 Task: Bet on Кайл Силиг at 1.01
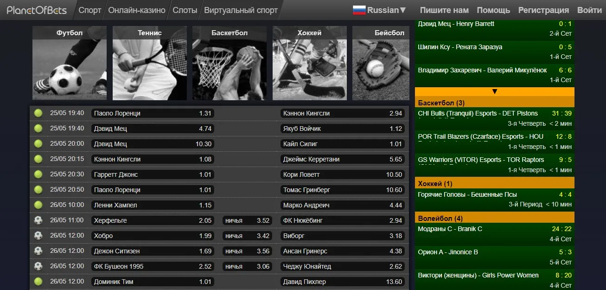pyautogui.click(x=343, y=144)
